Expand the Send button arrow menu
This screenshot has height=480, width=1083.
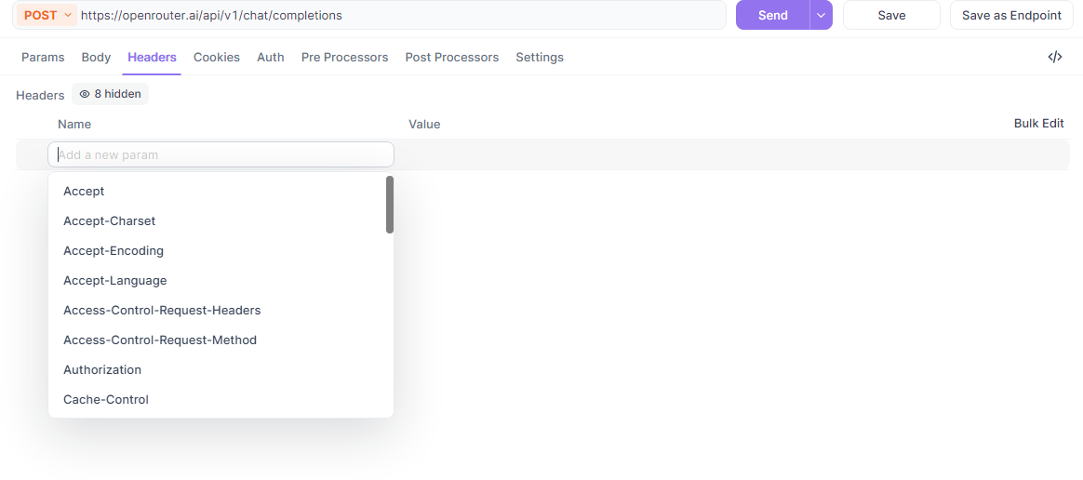pos(822,15)
